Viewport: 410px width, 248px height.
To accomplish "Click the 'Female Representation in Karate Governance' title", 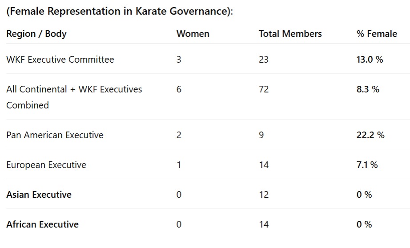I will tap(119, 12).
